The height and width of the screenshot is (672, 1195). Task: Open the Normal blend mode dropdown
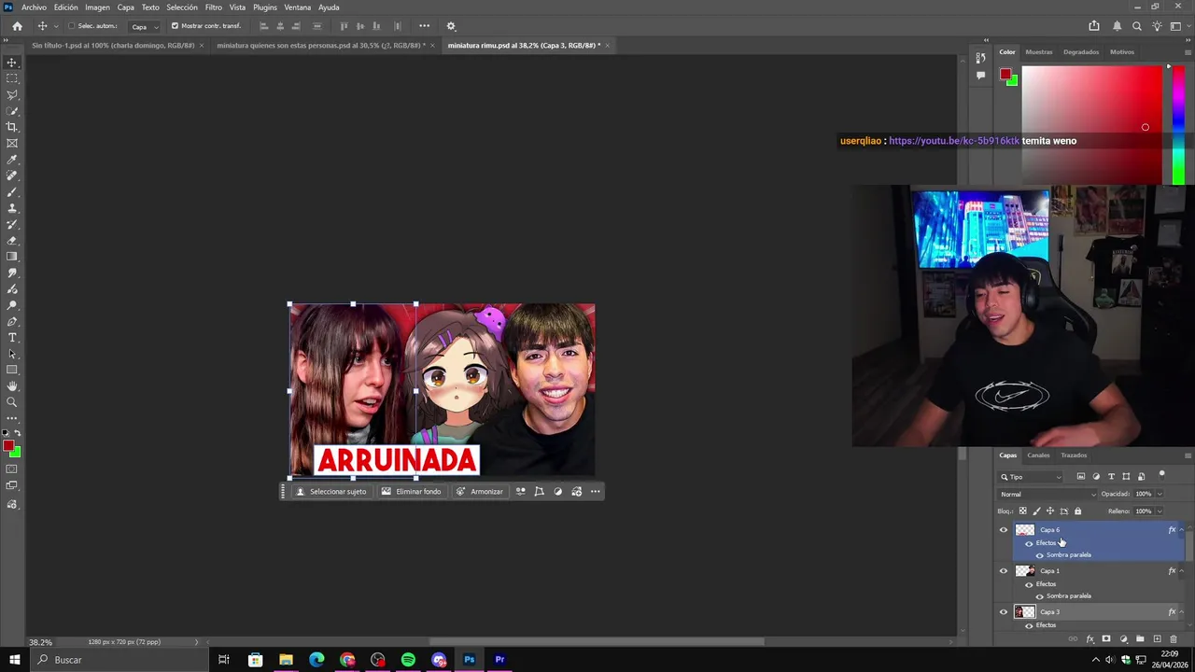(x=1047, y=495)
